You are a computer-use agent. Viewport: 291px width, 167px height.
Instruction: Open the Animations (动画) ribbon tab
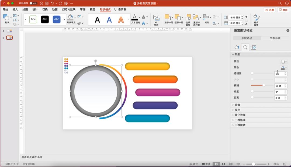point(55,9)
